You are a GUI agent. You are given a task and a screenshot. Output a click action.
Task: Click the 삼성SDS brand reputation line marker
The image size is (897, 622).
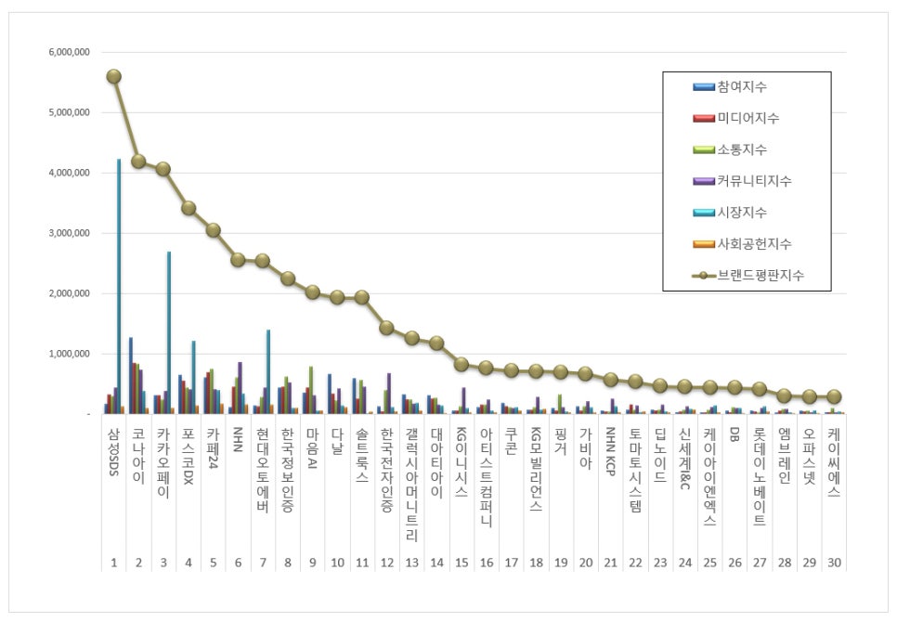(x=114, y=77)
